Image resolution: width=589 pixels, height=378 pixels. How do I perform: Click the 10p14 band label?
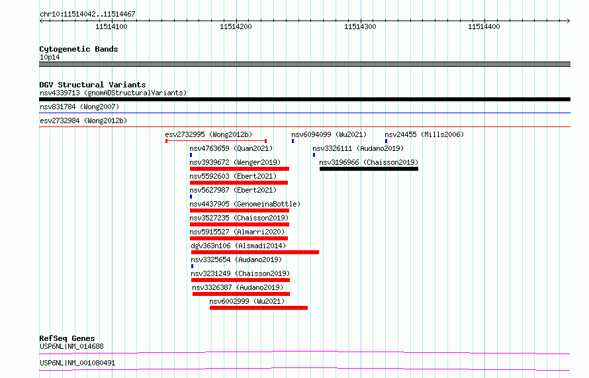[x=50, y=57]
